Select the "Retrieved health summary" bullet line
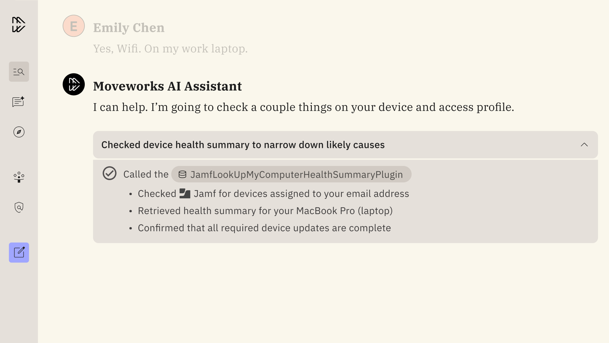609x343 pixels. point(265,211)
